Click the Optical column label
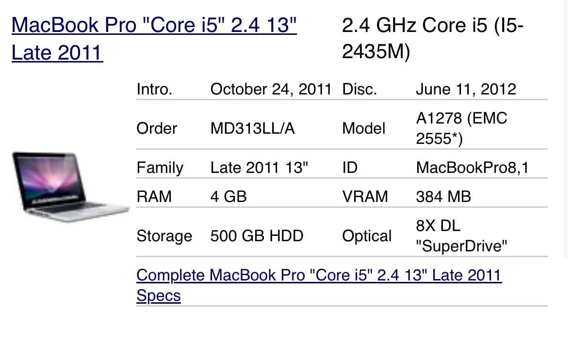This screenshot has width=572, height=341. 367,236
